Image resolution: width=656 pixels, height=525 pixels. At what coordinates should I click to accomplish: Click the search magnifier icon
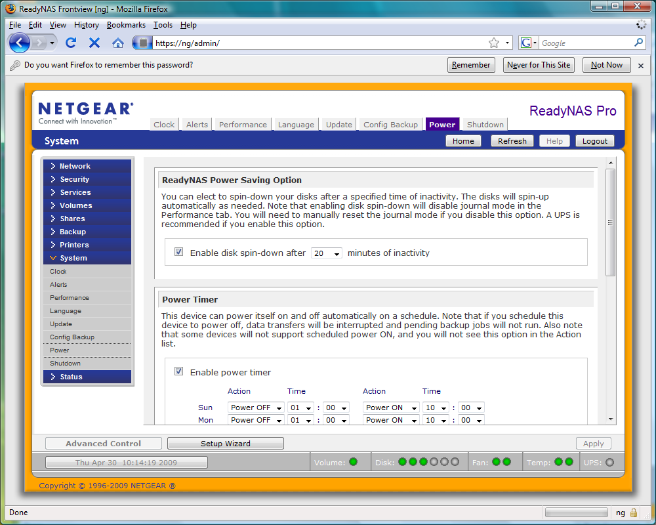638,43
